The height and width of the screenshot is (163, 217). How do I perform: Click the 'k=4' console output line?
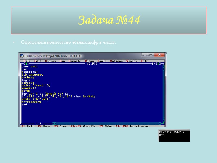pyautogui.click(x=162, y=135)
